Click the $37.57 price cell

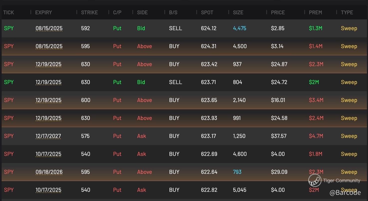click(x=279, y=136)
